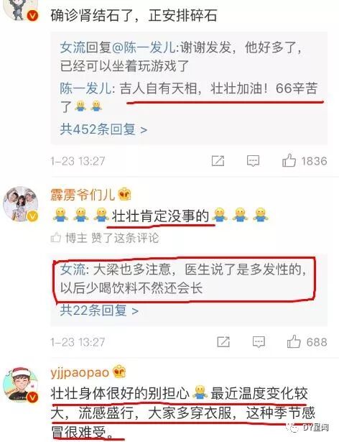This screenshot has width=339, height=442.
Task: Repost the 霹雳爷们儿 comment via share icon
Action: (x=223, y=342)
